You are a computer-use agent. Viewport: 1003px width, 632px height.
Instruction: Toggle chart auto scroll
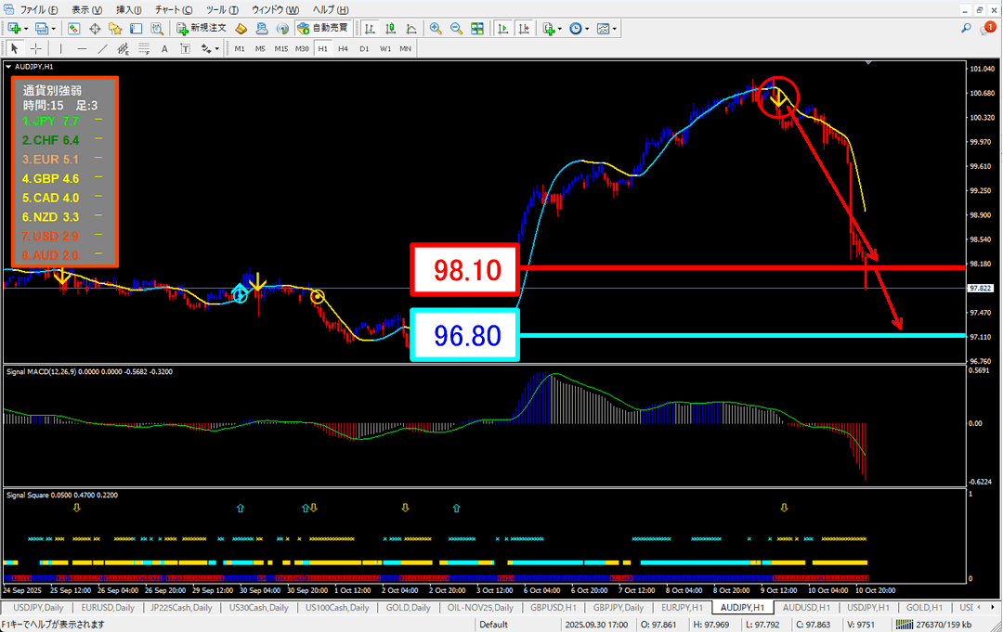point(503,28)
